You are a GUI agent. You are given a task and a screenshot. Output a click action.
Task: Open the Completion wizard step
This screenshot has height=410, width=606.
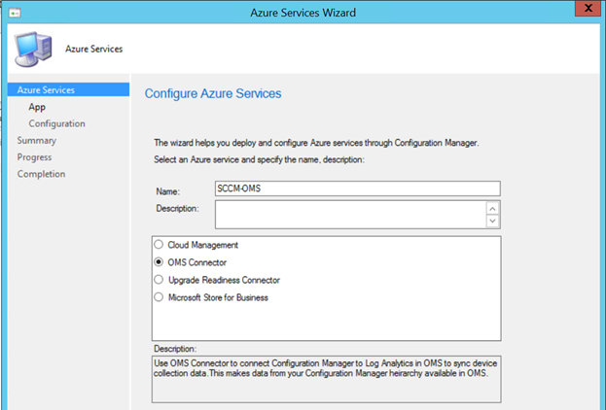click(x=41, y=174)
